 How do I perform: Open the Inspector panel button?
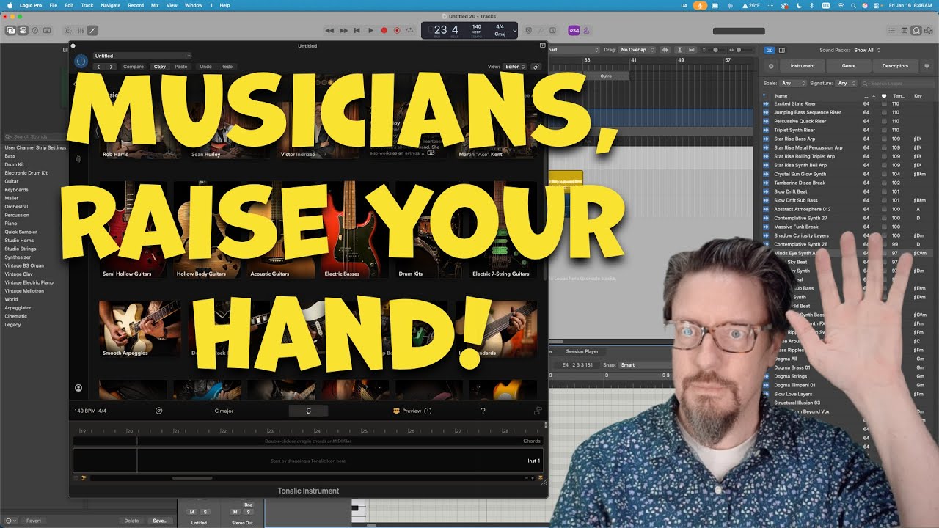click(x=23, y=30)
